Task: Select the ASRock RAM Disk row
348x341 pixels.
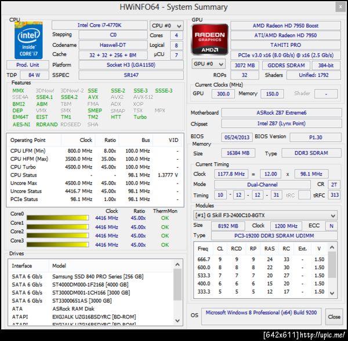Action: tap(90, 309)
